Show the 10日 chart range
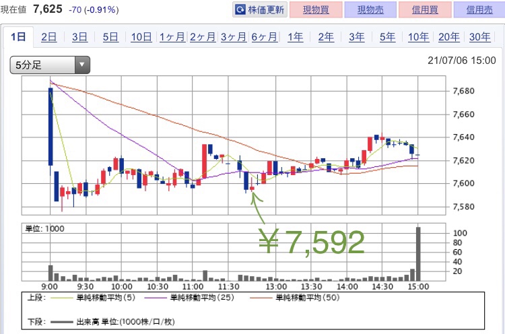The height and width of the screenshot is (334, 505). click(x=141, y=37)
